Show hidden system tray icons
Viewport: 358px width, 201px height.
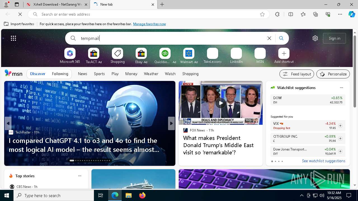pos(302,195)
